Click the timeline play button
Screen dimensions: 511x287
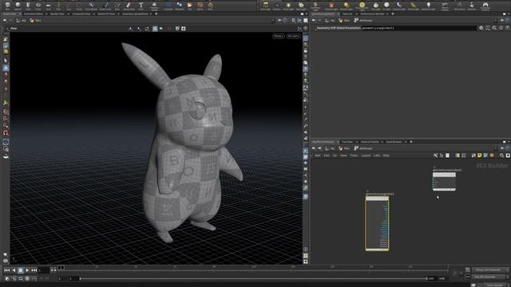[x=27, y=270]
